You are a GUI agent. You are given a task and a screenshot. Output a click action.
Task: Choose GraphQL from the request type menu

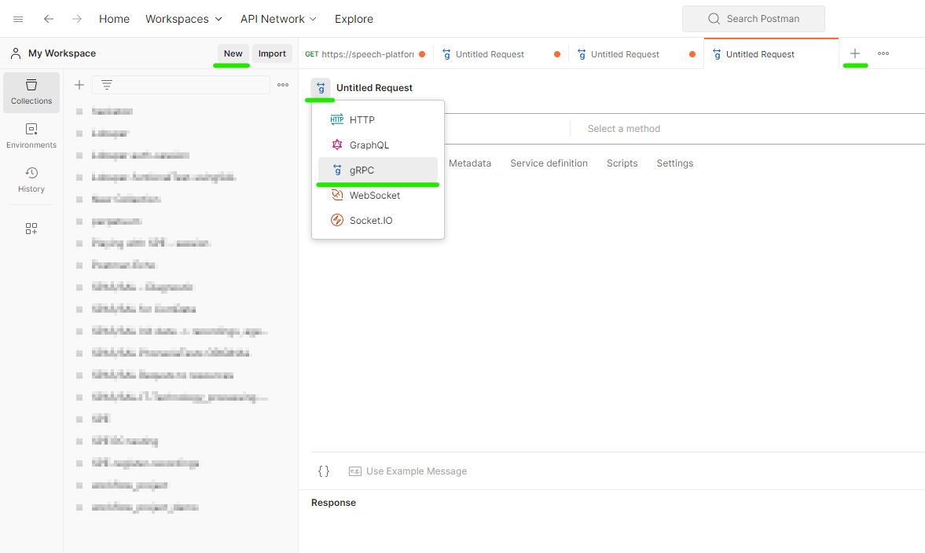(377, 145)
